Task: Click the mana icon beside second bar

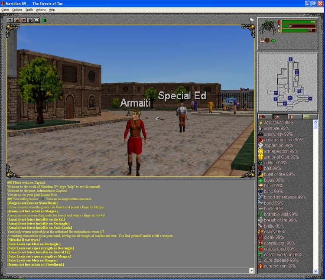Action: 279,26
